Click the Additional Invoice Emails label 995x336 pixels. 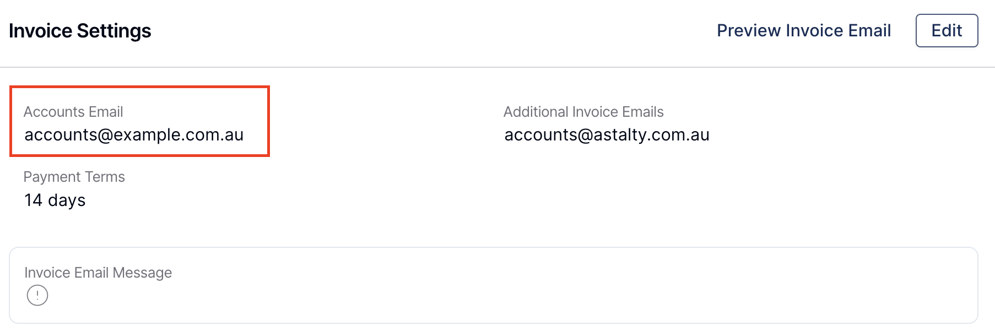pos(583,112)
